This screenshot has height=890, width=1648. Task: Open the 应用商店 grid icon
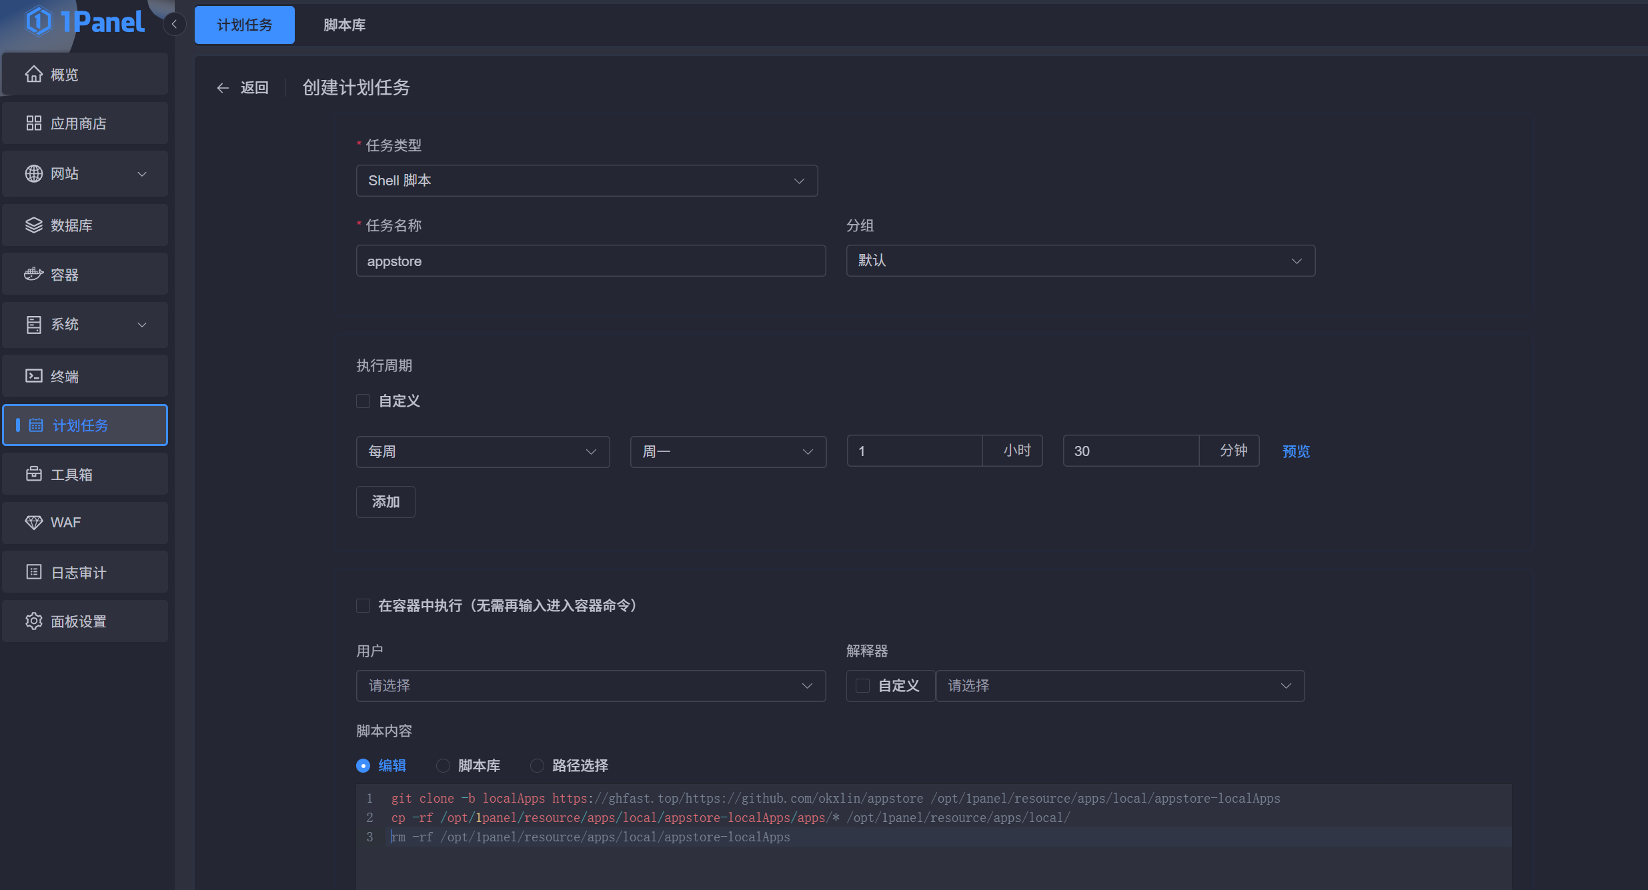[x=33, y=123]
